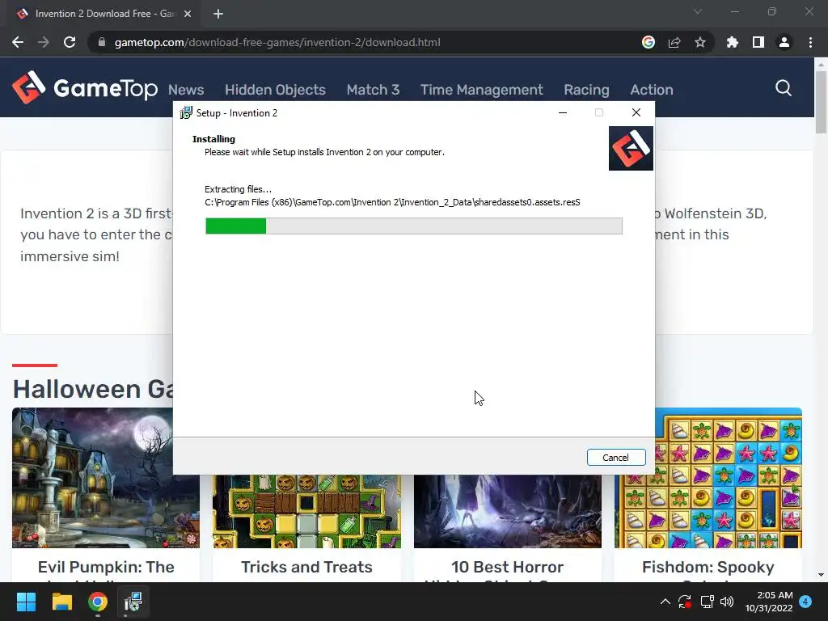Open the site search magnifier icon

click(x=783, y=88)
